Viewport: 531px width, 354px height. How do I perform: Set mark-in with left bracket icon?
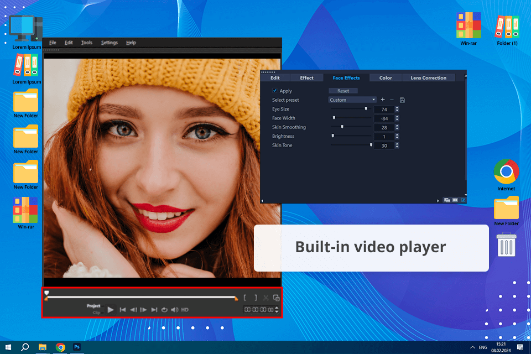[245, 298]
